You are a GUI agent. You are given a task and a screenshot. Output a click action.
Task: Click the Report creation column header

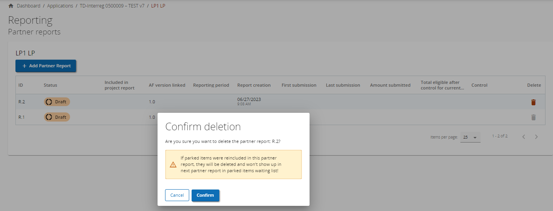coord(254,85)
